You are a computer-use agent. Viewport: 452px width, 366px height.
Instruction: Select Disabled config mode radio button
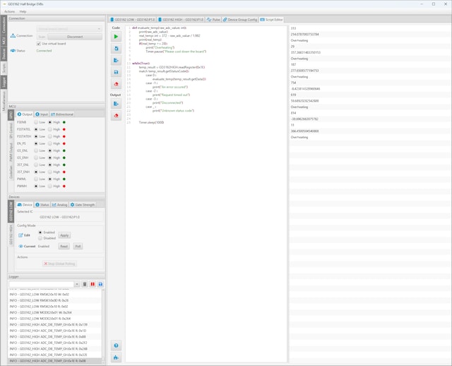(x=40, y=238)
